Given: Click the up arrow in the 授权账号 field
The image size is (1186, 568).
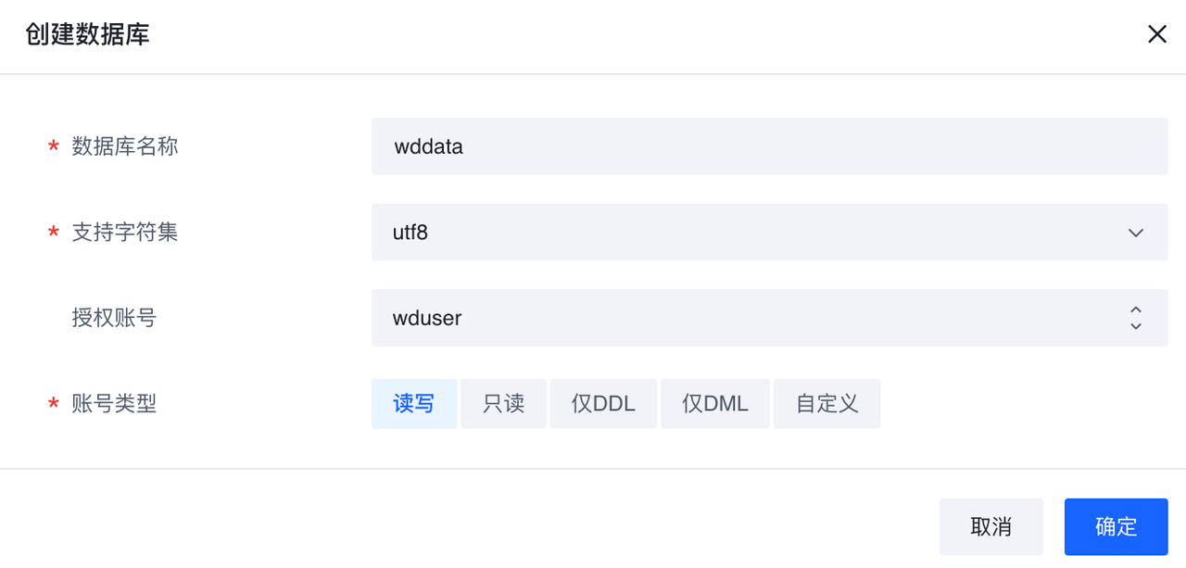Looking at the screenshot, I should [x=1136, y=309].
